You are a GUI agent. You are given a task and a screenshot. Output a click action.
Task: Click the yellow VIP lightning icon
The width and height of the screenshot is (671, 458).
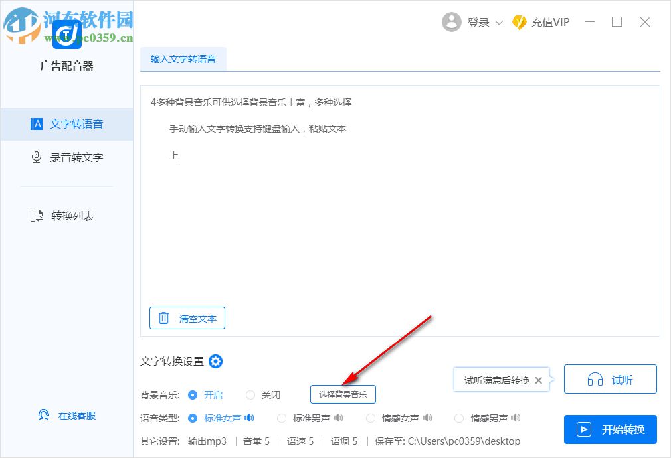tap(520, 21)
